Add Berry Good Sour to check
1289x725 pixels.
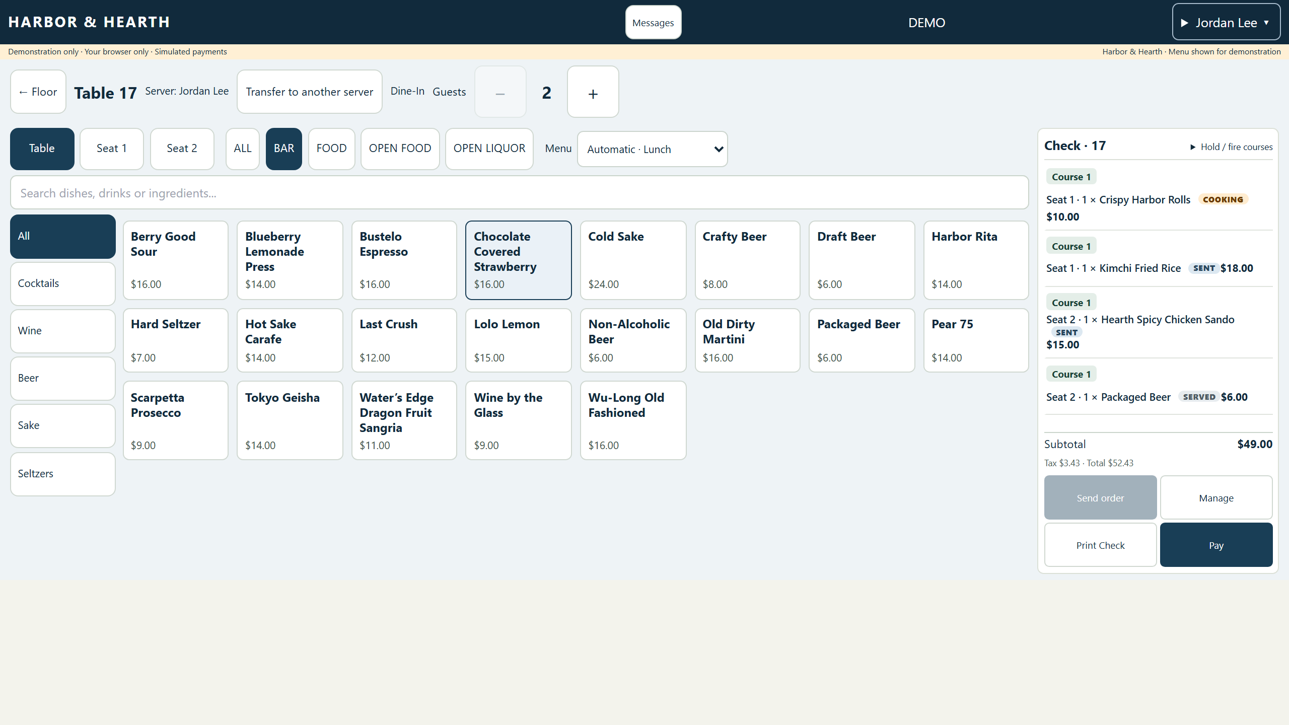coord(176,260)
